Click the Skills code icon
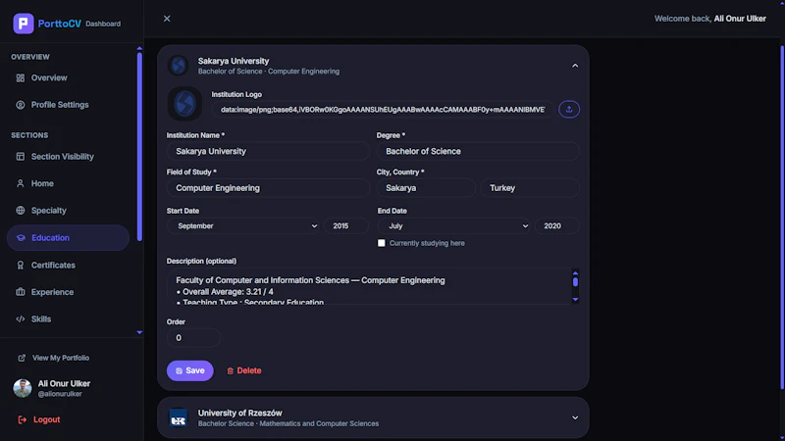This screenshot has height=441, width=785. click(20, 319)
